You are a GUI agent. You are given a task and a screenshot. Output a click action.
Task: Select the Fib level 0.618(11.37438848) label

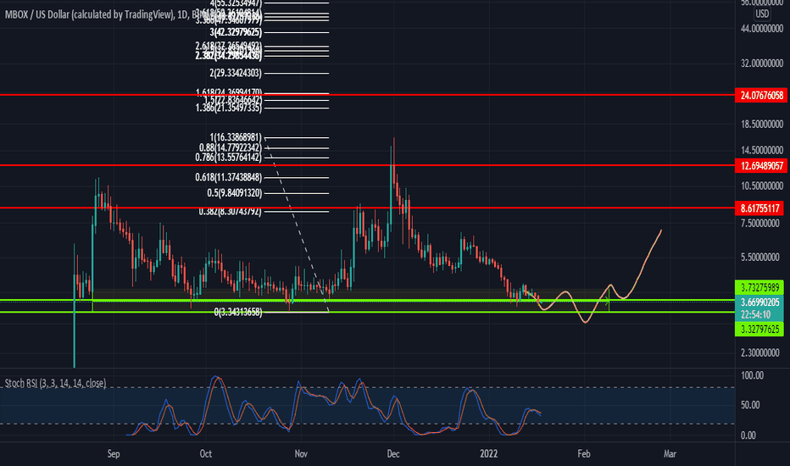(229, 177)
